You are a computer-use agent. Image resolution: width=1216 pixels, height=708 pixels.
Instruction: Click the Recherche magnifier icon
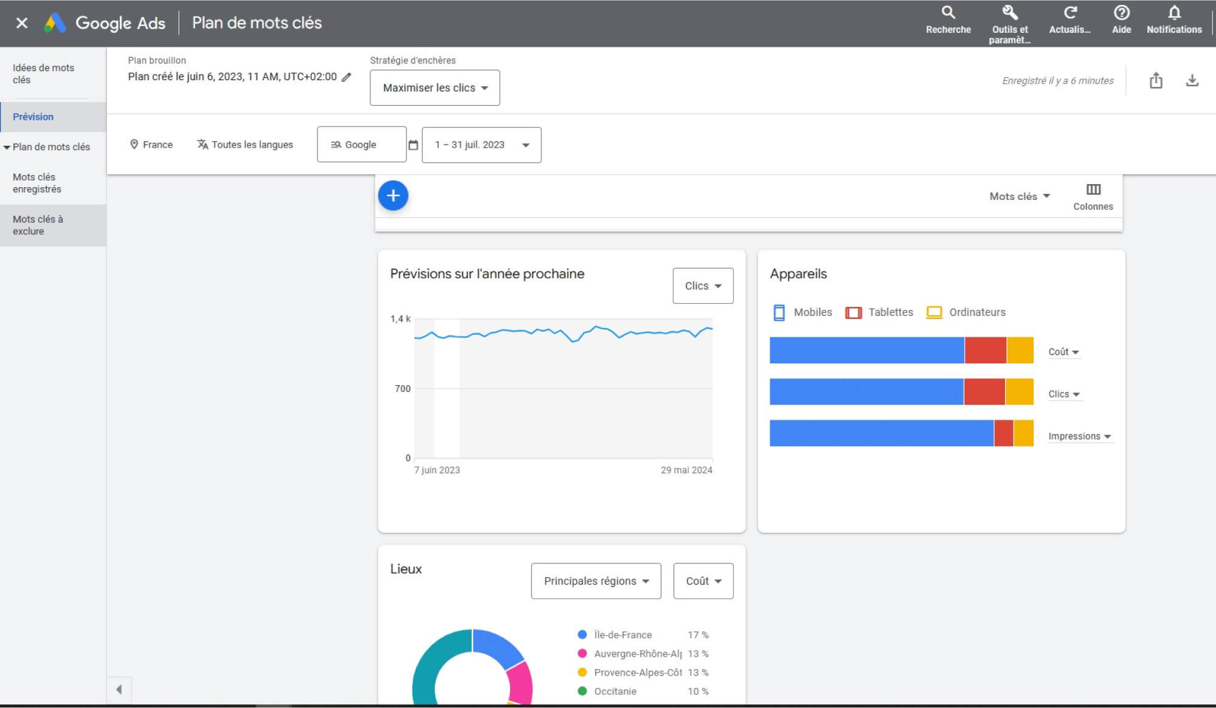948,13
